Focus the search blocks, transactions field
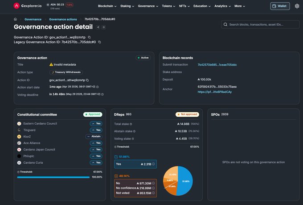303x205 pixels. pyautogui.click(x=260, y=24)
